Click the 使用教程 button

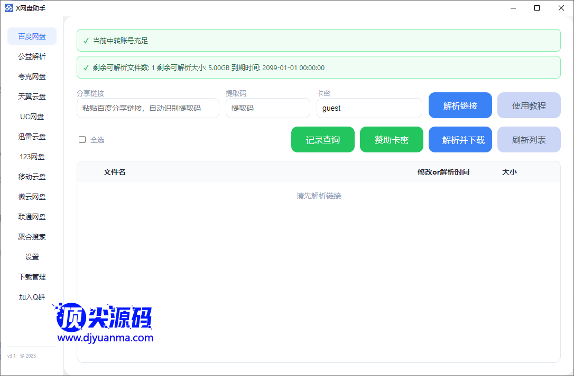pos(529,105)
